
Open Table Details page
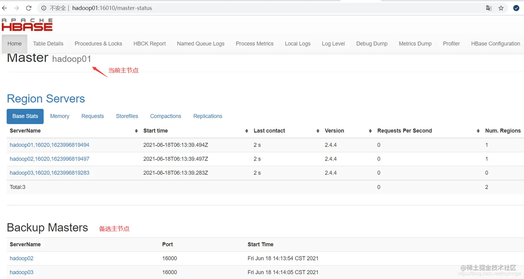[x=48, y=44]
